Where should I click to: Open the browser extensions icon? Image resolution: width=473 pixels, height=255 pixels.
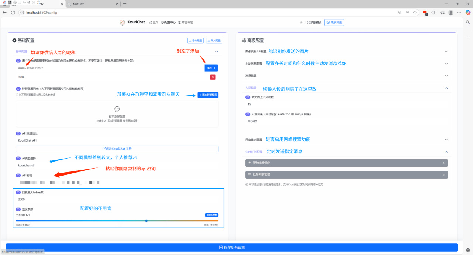point(433,12)
